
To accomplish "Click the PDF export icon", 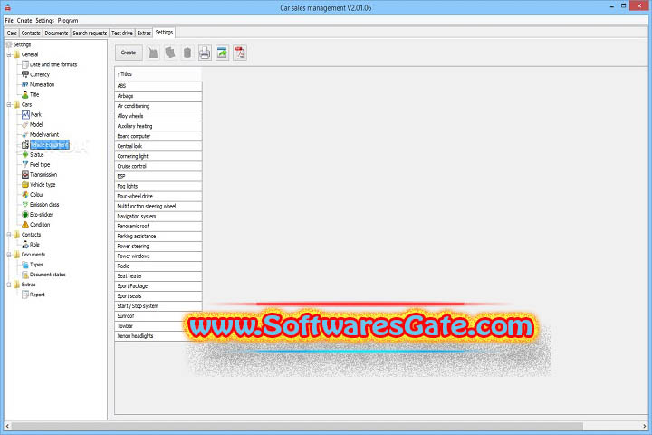I will [x=240, y=53].
